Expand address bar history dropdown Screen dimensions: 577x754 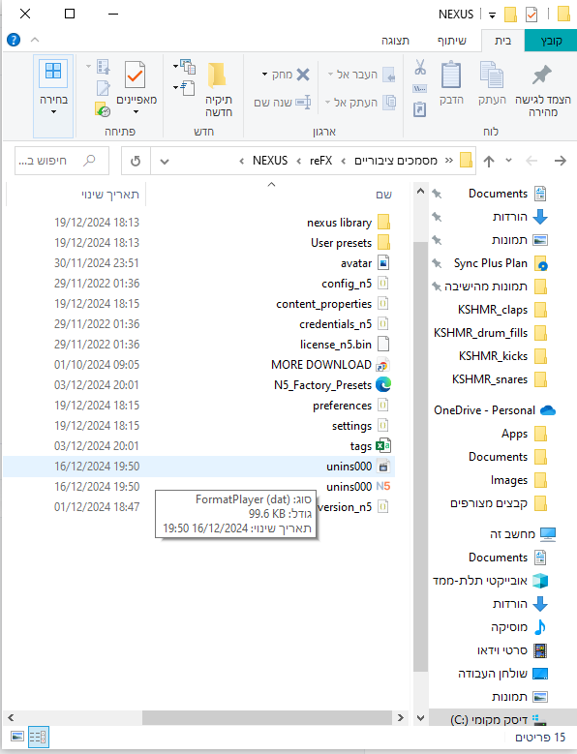pyautogui.click(x=165, y=162)
